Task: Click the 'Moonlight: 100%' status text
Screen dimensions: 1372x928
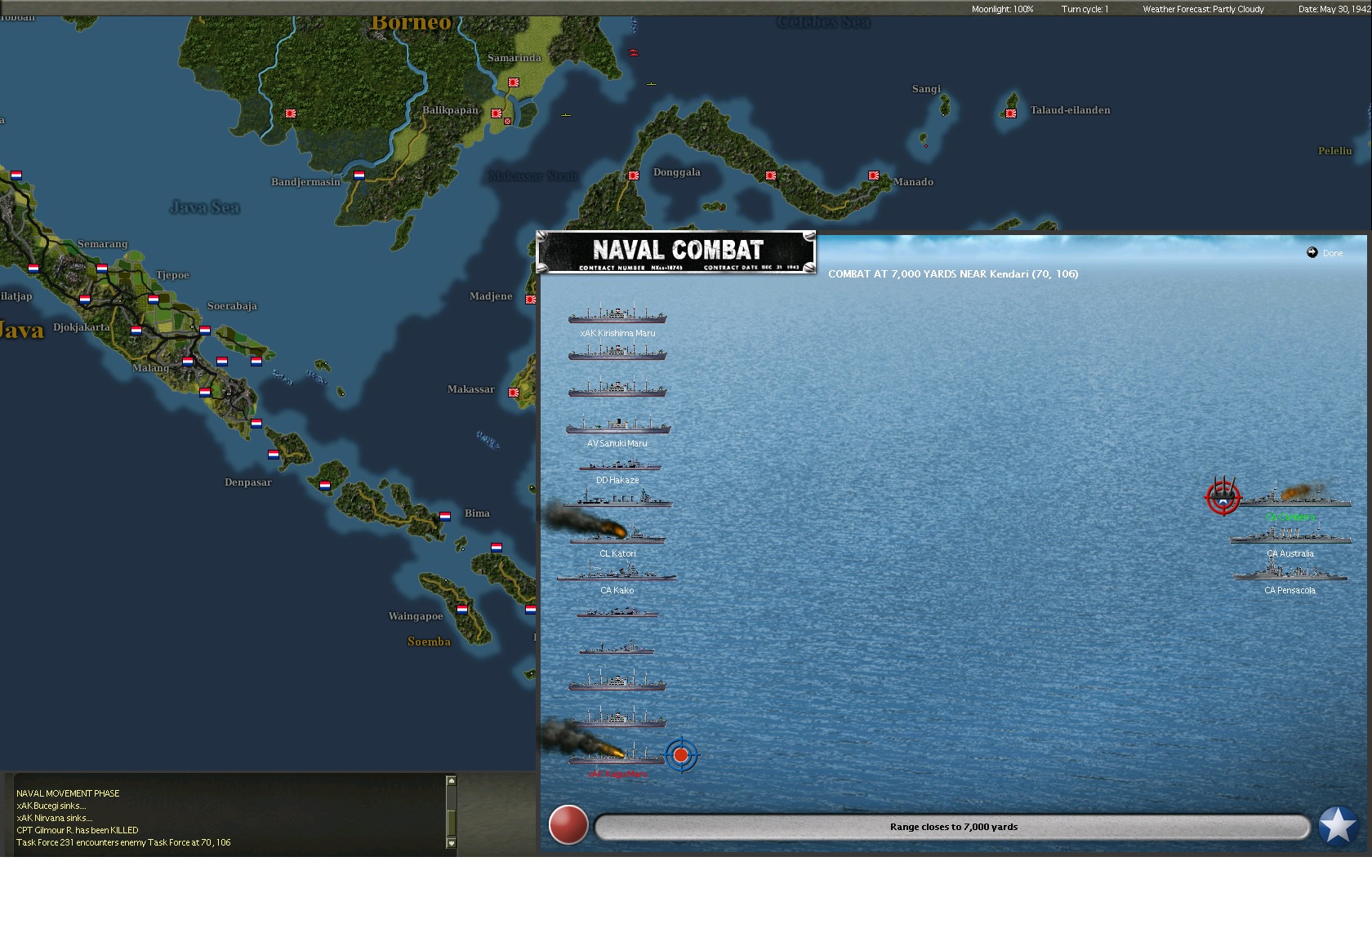Action: coord(1002,9)
